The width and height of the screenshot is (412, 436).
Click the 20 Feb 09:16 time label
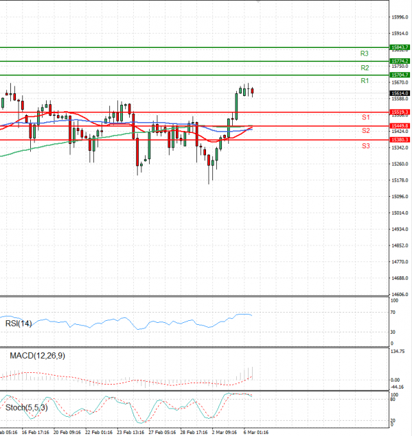67,433
